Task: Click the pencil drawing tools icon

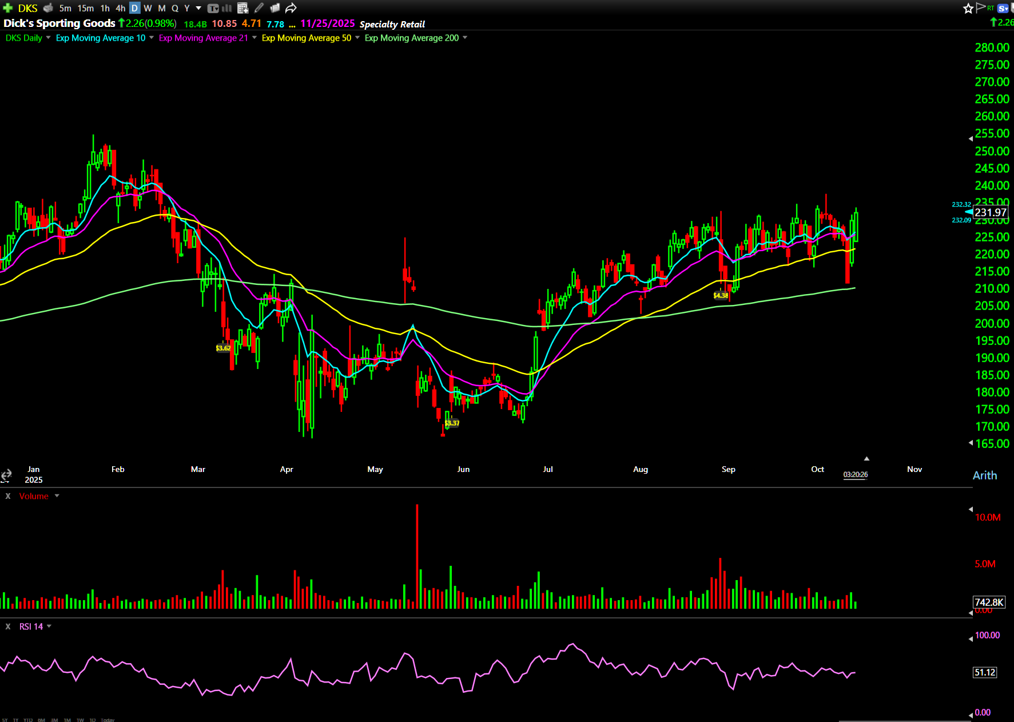Action: 259,8
